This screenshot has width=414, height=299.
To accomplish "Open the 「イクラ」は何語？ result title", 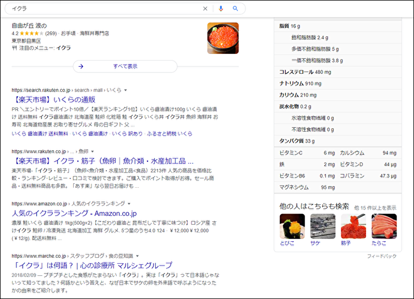I will tap(92, 265).
